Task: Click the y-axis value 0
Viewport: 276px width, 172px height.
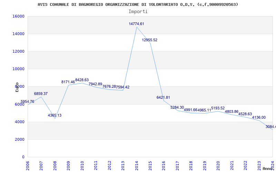Action: coord(23,157)
